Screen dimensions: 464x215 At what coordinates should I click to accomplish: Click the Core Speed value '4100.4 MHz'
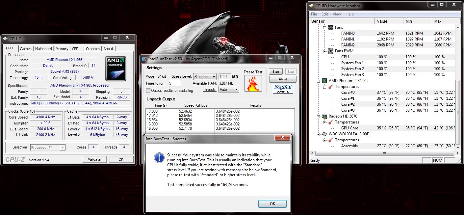(x=46, y=117)
